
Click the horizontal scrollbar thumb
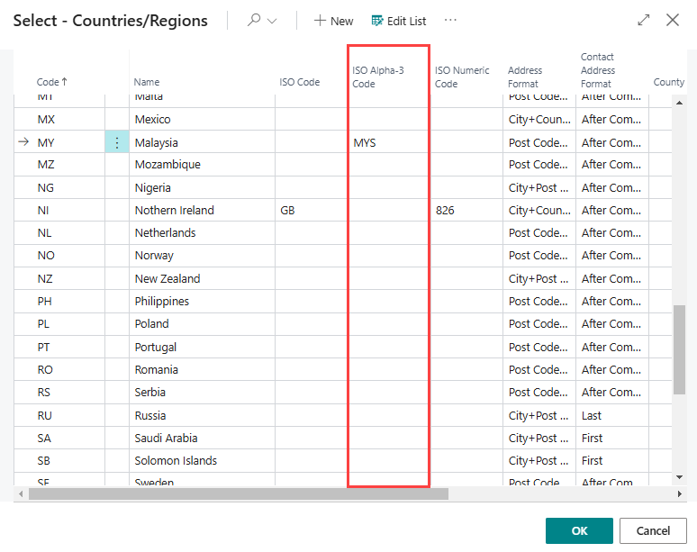pyautogui.click(x=239, y=494)
